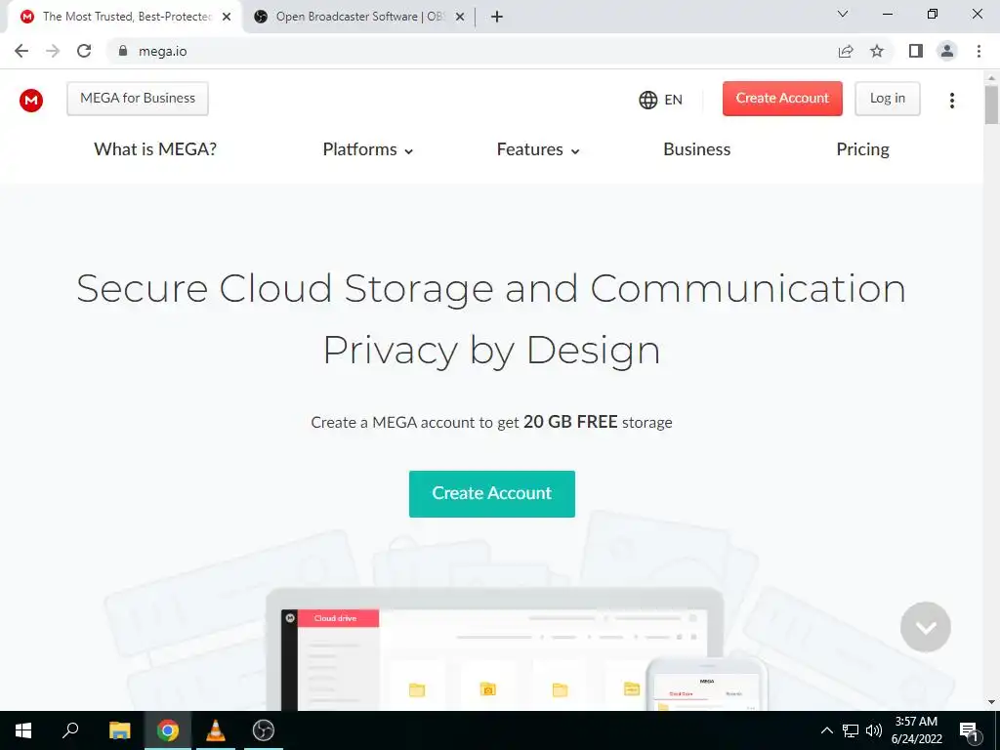Image resolution: width=1000 pixels, height=750 pixels.
Task: Click the padlock site info icon
Action: 122,51
